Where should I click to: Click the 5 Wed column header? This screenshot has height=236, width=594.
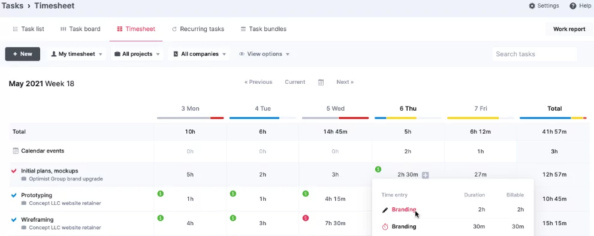(336, 108)
